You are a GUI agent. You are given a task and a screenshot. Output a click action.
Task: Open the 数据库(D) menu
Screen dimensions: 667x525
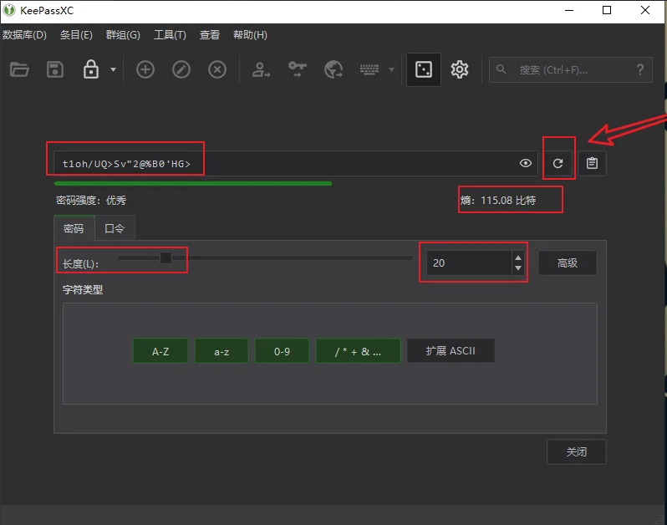pos(24,35)
